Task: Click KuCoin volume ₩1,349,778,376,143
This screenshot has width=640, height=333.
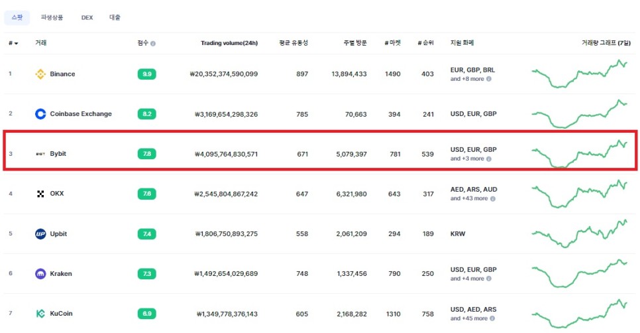Action: 227,314
